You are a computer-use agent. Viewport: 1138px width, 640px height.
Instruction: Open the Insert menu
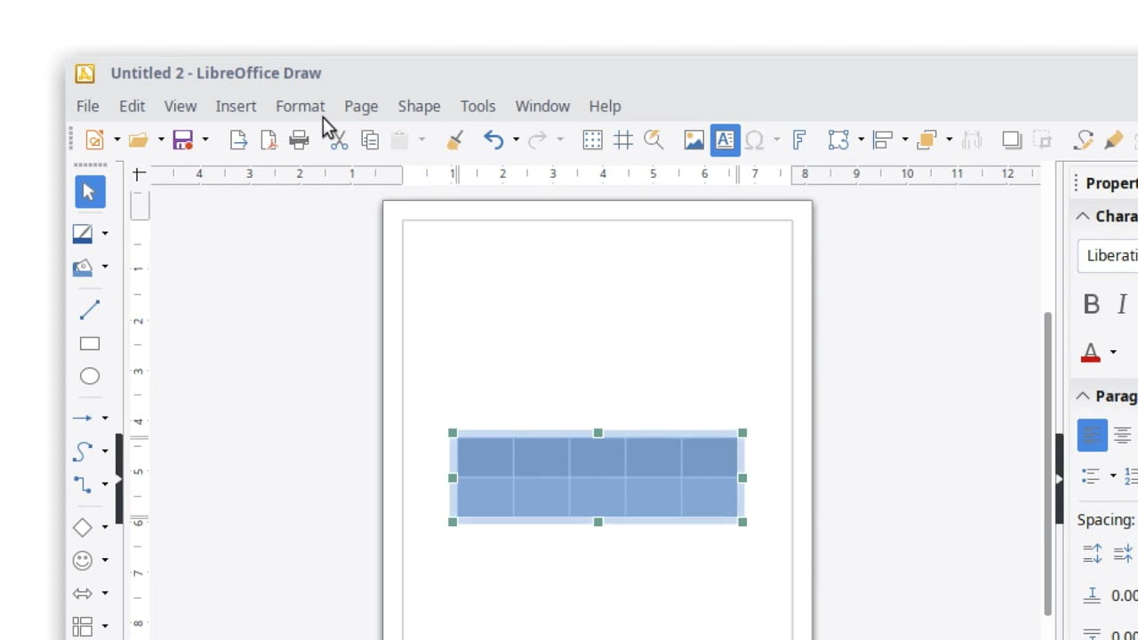(x=236, y=106)
